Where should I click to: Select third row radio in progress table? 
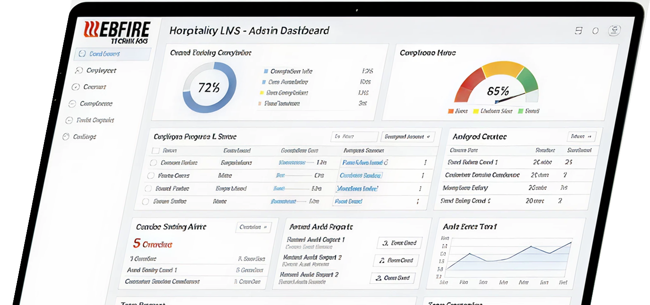click(x=148, y=189)
